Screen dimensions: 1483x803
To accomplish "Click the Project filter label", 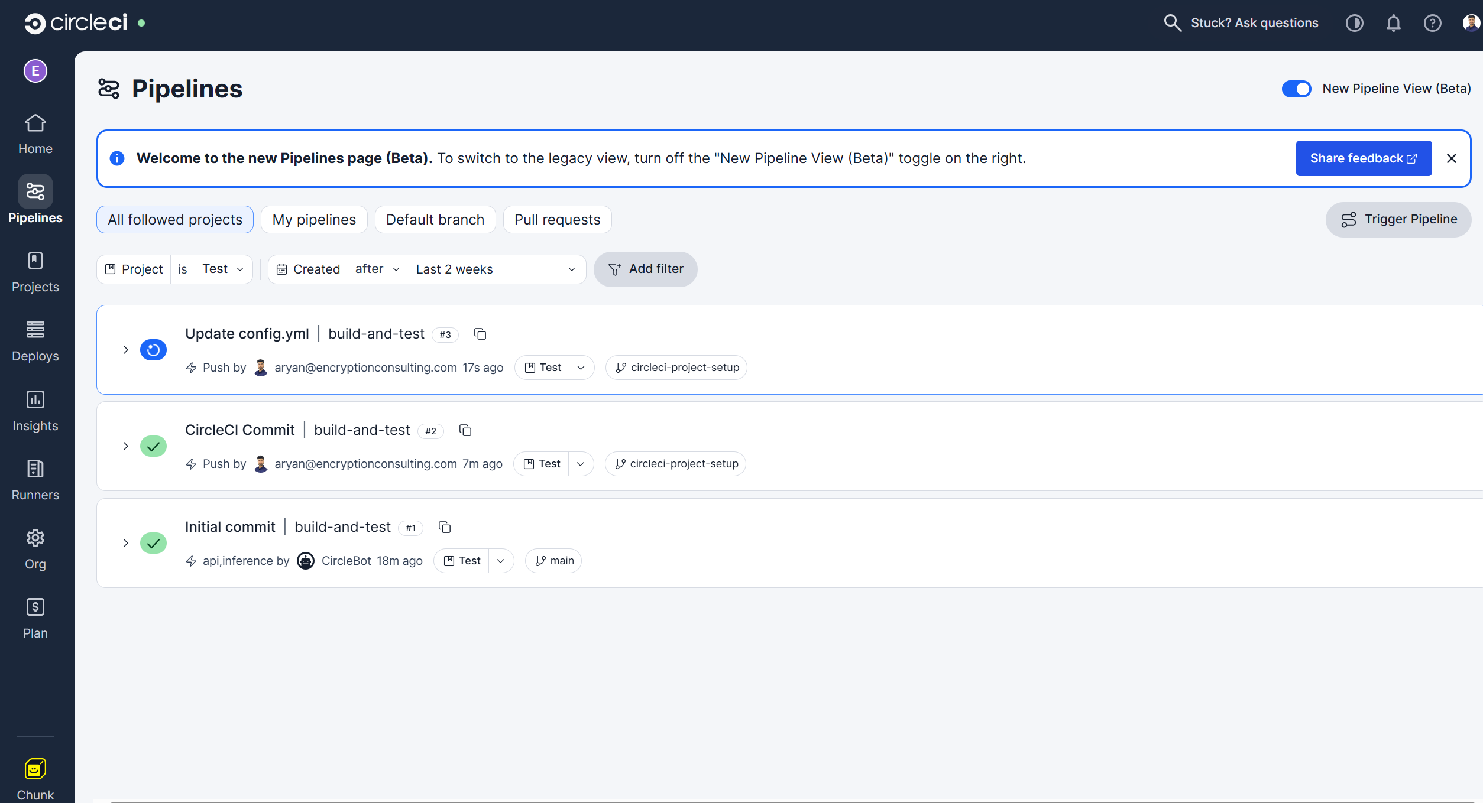I will pos(134,269).
